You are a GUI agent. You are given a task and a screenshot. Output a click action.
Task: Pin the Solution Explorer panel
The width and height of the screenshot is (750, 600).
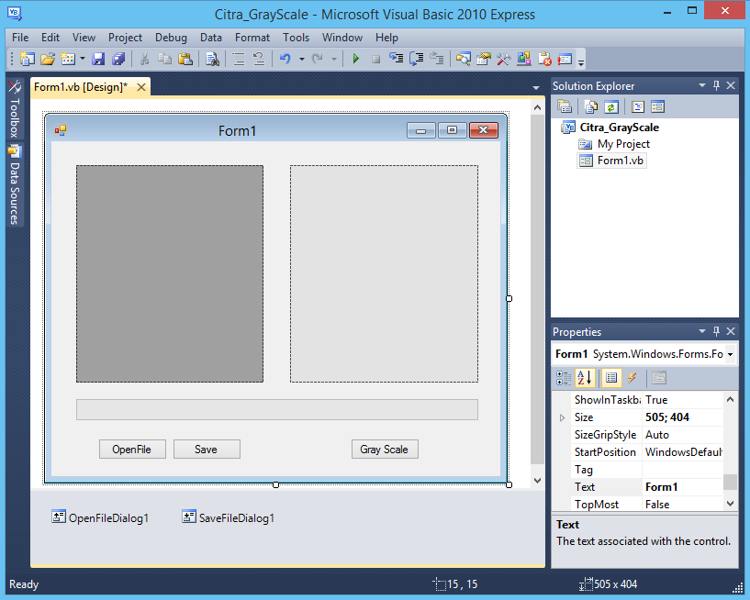click(716, 85)
